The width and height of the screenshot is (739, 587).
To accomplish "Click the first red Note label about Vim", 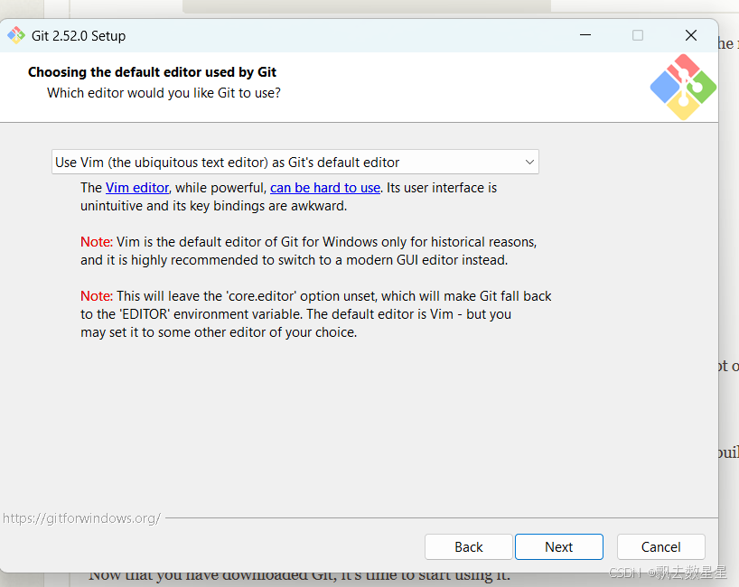I will 97,242.
